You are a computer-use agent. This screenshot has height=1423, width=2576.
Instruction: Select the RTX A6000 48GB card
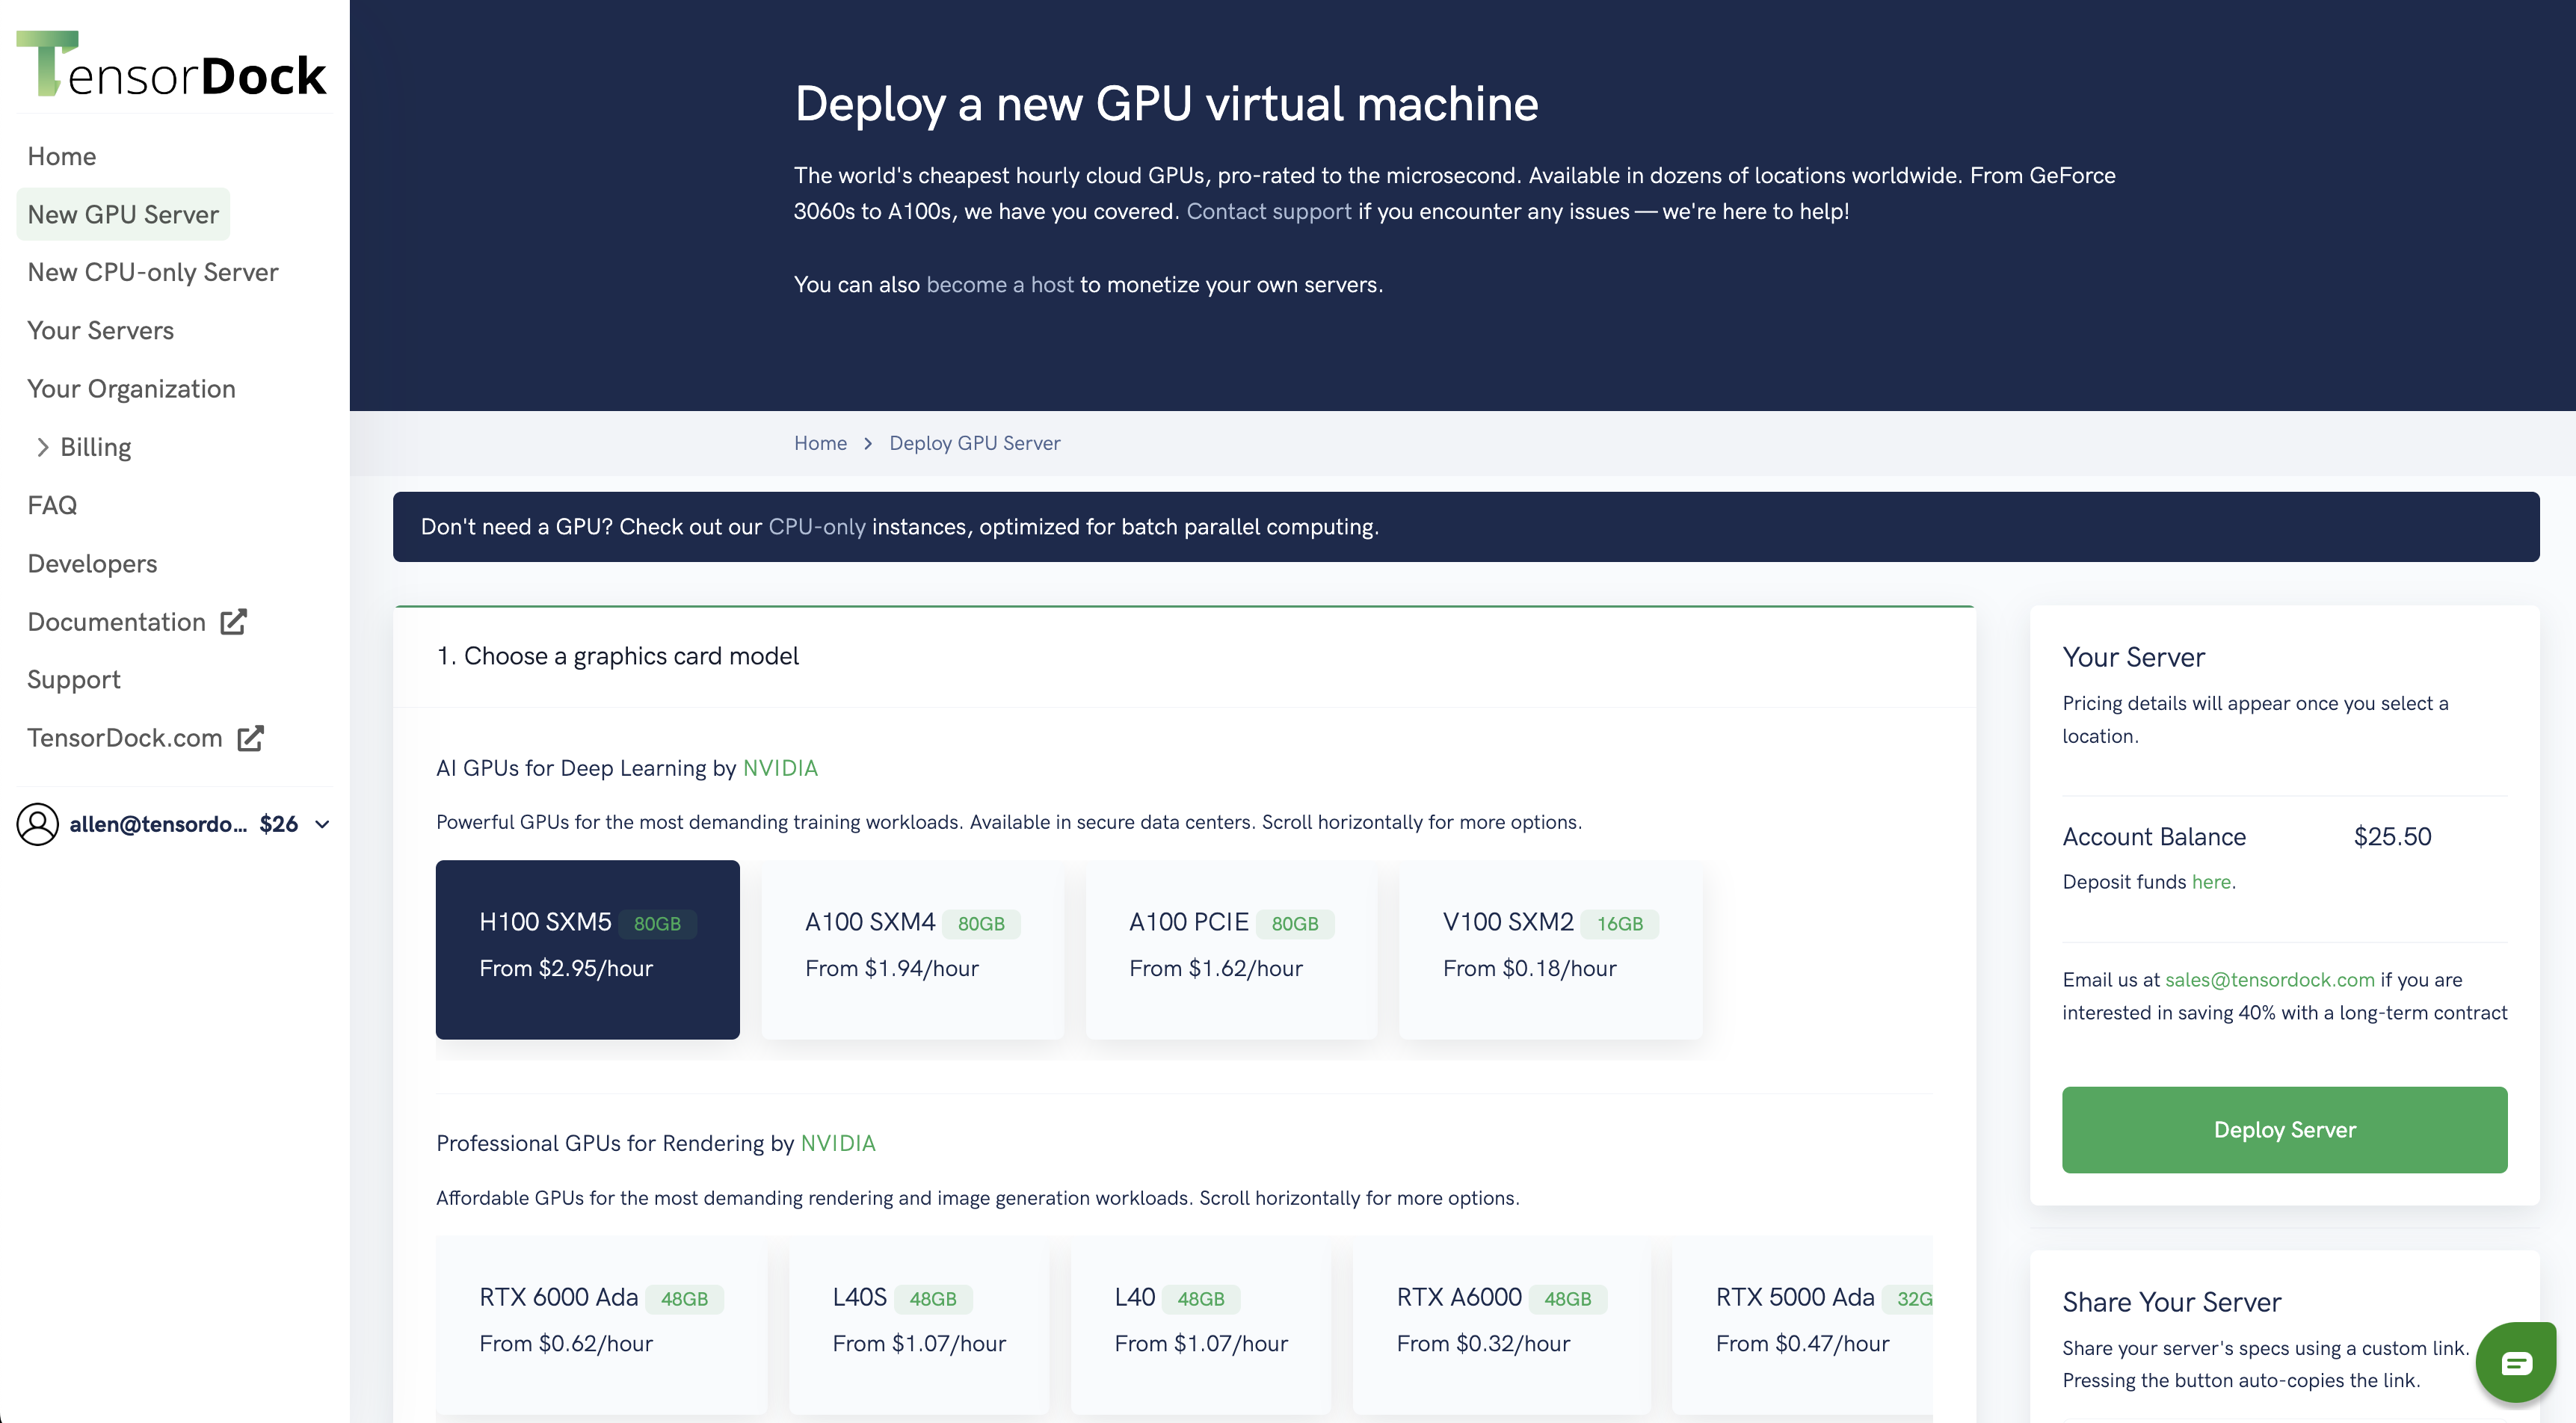point(1501,1325)
